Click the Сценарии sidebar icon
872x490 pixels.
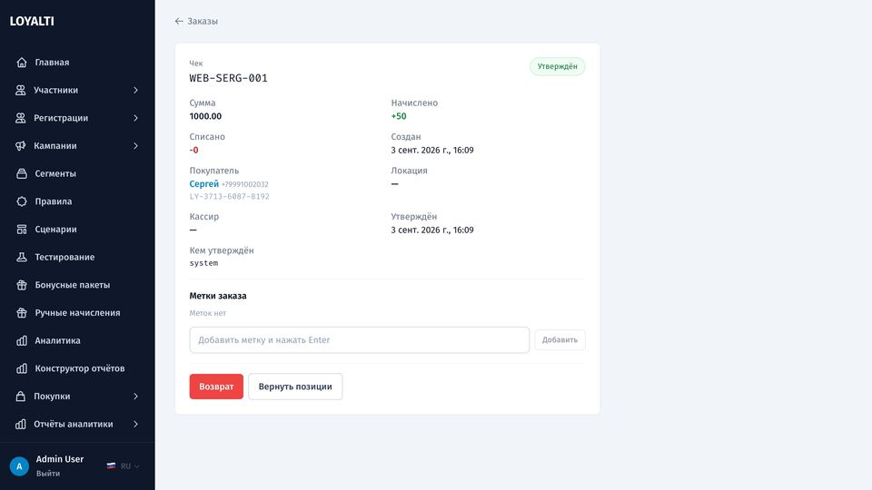tap(22, 229)
